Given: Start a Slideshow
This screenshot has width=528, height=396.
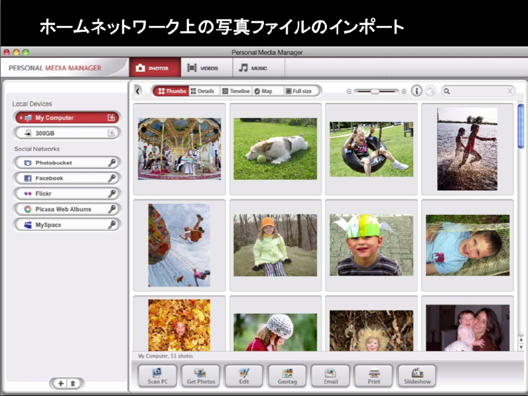Looking at the screenshot, I should click(x=417, y=375).
